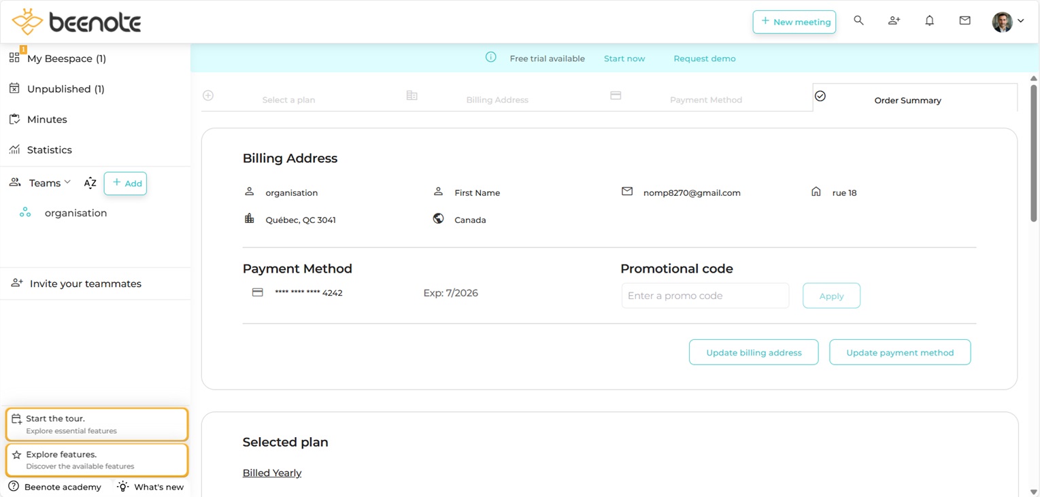Click the What's new lightbulb icon
The height and width of the screenshot is (497, 1040).
pos(123,486)
